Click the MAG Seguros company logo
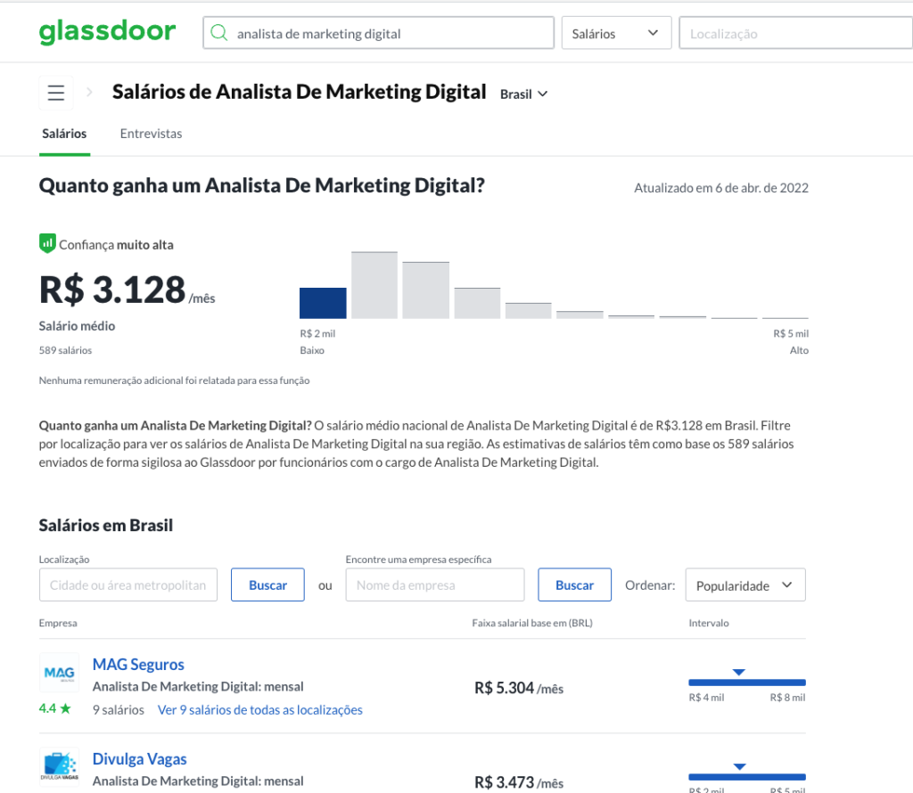Image resolution: width=913 pixels, height=793 pixels. [59, 673]
